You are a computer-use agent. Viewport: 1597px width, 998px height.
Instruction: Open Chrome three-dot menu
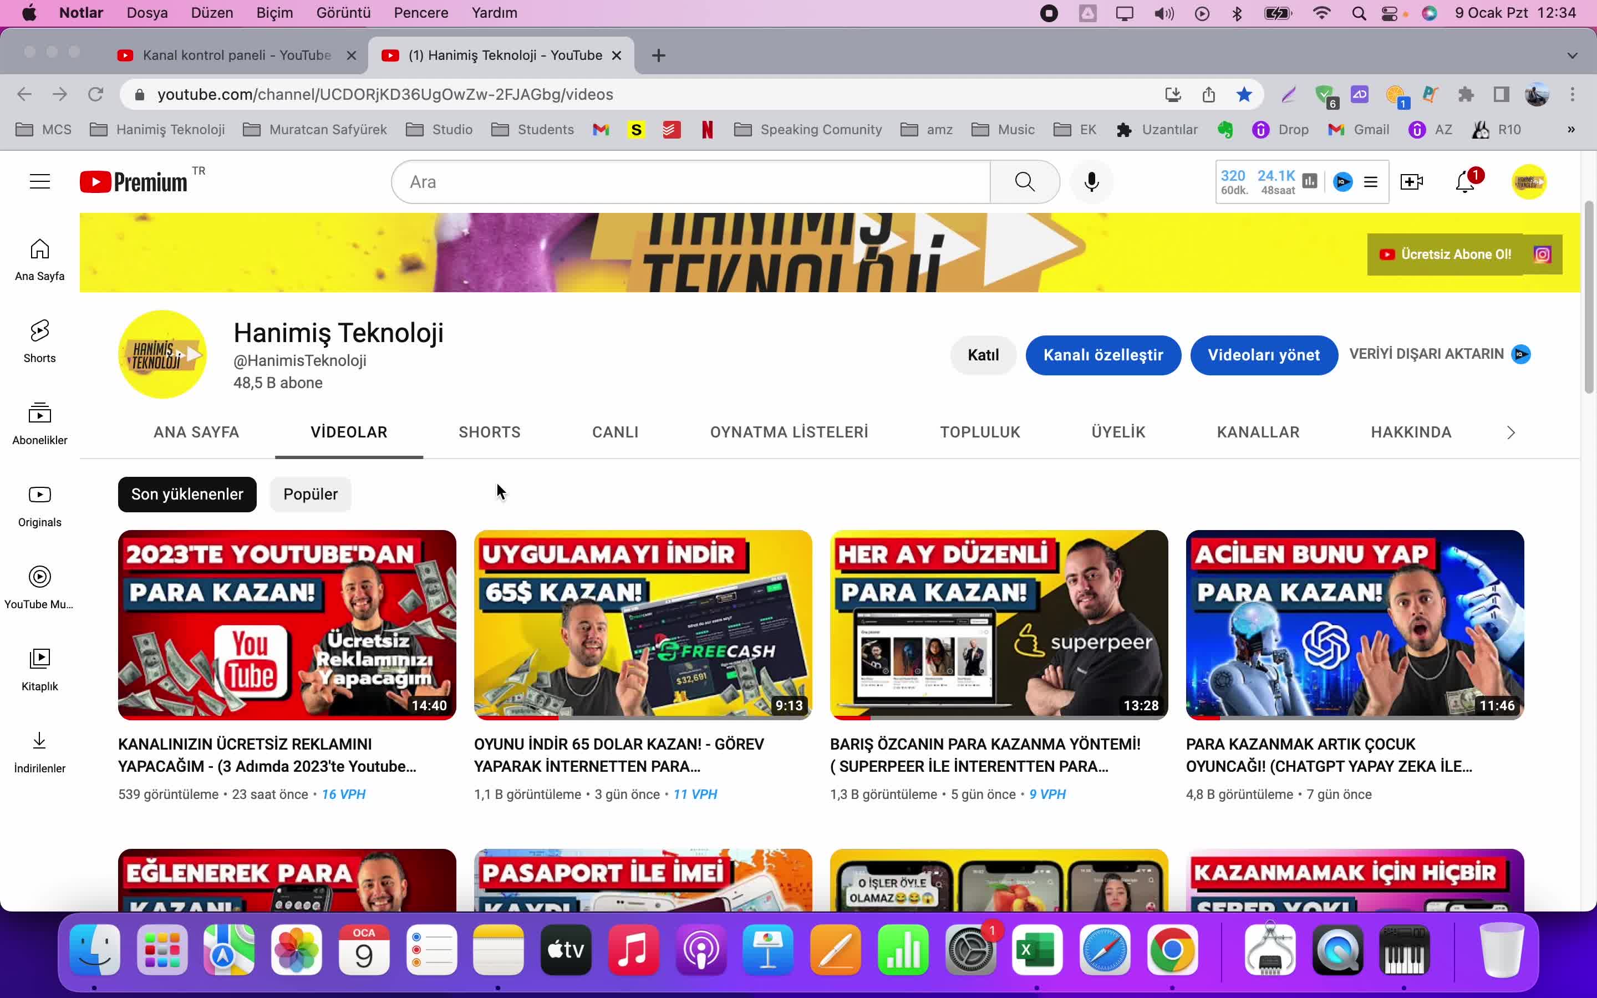(x=1573, y=94)
